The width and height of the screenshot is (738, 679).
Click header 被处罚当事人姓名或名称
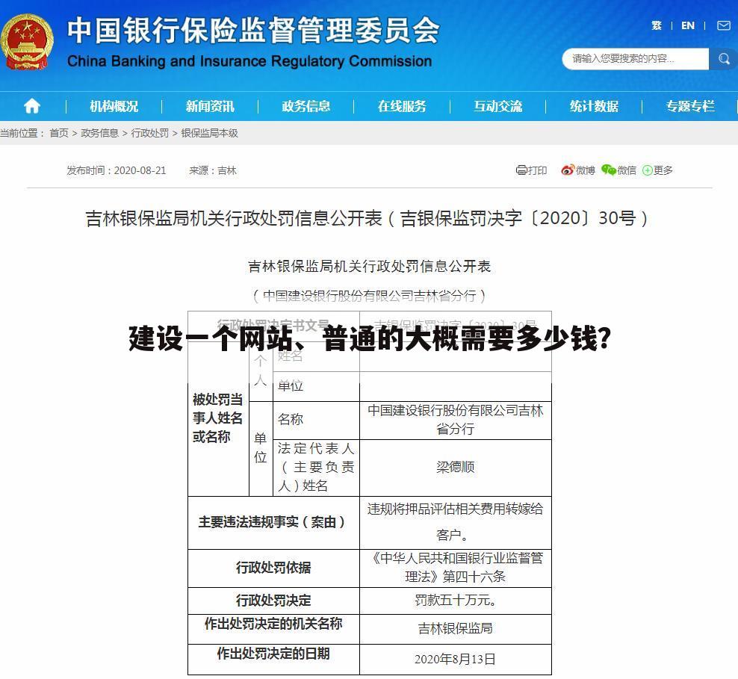point(217,418)
